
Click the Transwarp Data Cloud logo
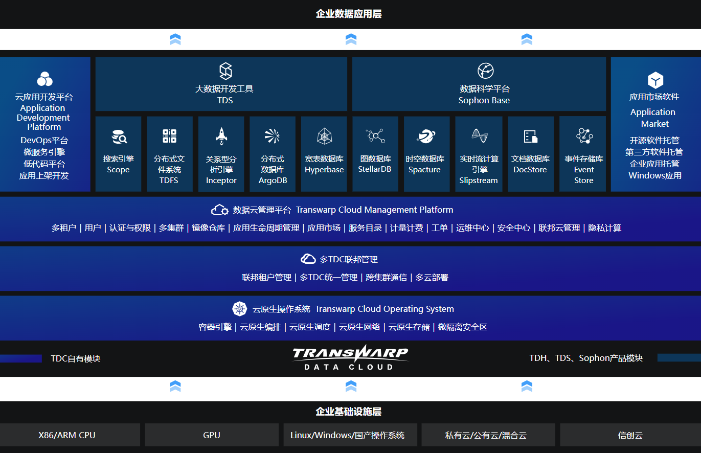[350, 357]
